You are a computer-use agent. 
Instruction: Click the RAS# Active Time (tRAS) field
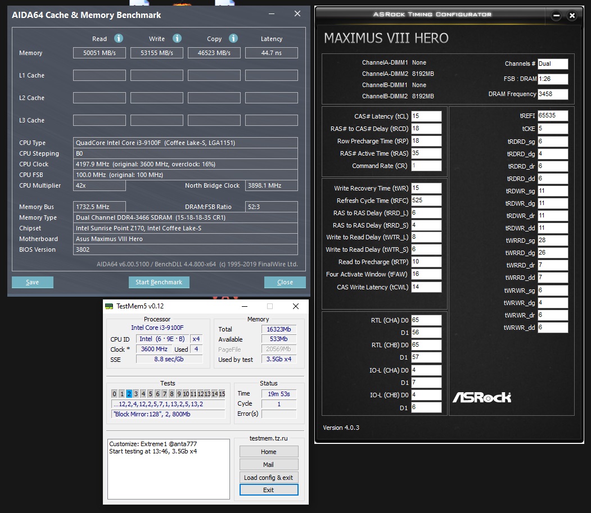tap(426, 153)
